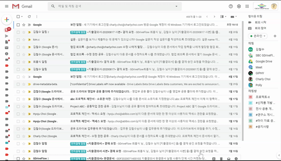This screenshot has height=161, width=281.
Task: Open the main menu hamburger icon
Action: (x=7, y=6)
